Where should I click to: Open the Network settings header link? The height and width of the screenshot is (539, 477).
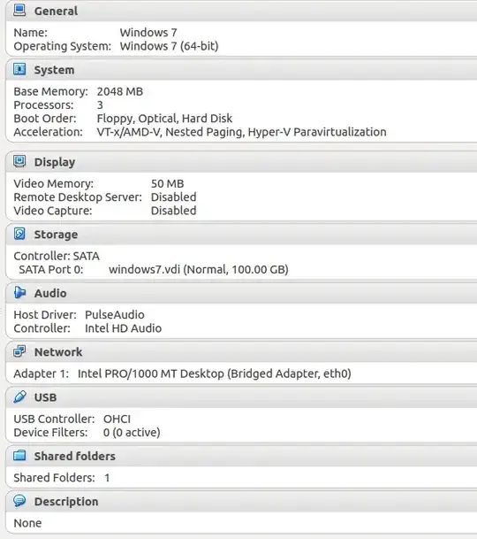point(58,352)
